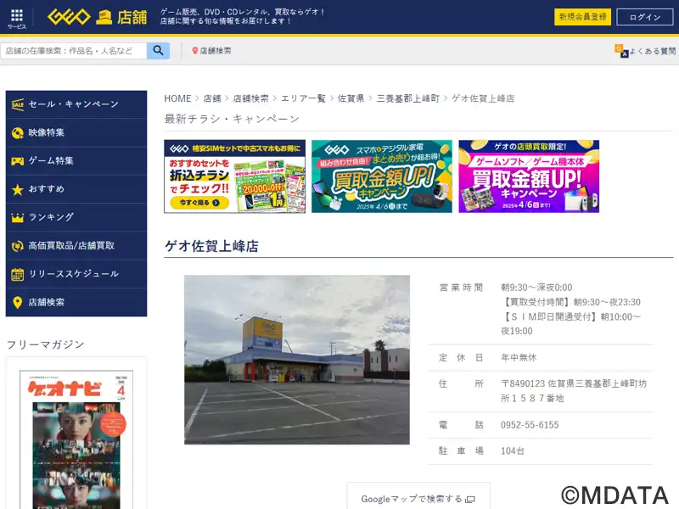
Task: Click the よくある質問 Q&A icon
Action: pyautogui.click(x=621, y=51)
